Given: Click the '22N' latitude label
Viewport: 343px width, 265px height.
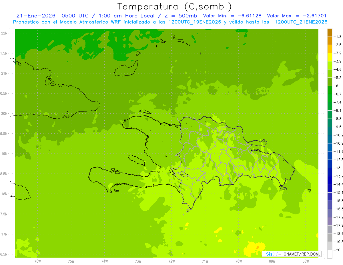Looking at the screenshot, I should pos(5,33).
